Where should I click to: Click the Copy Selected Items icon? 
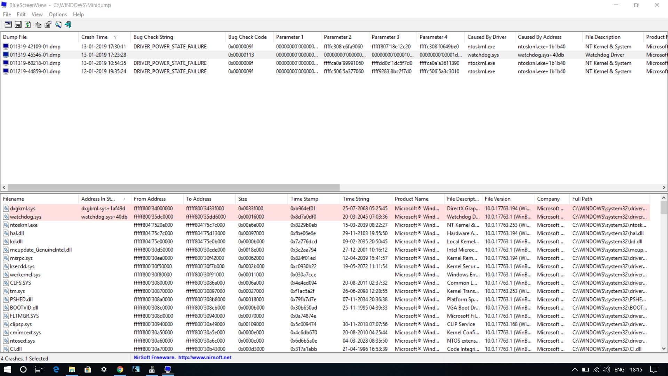tap(38, 24)
